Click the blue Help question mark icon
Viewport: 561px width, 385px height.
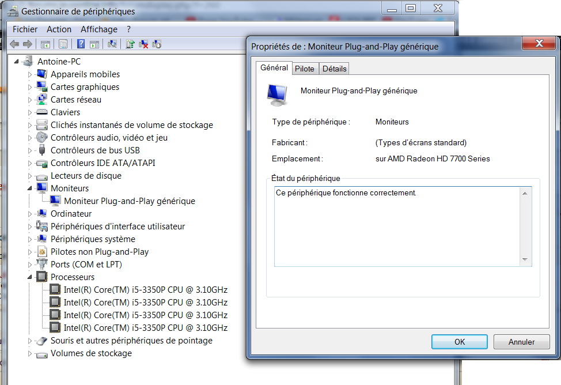coord(81,44)
